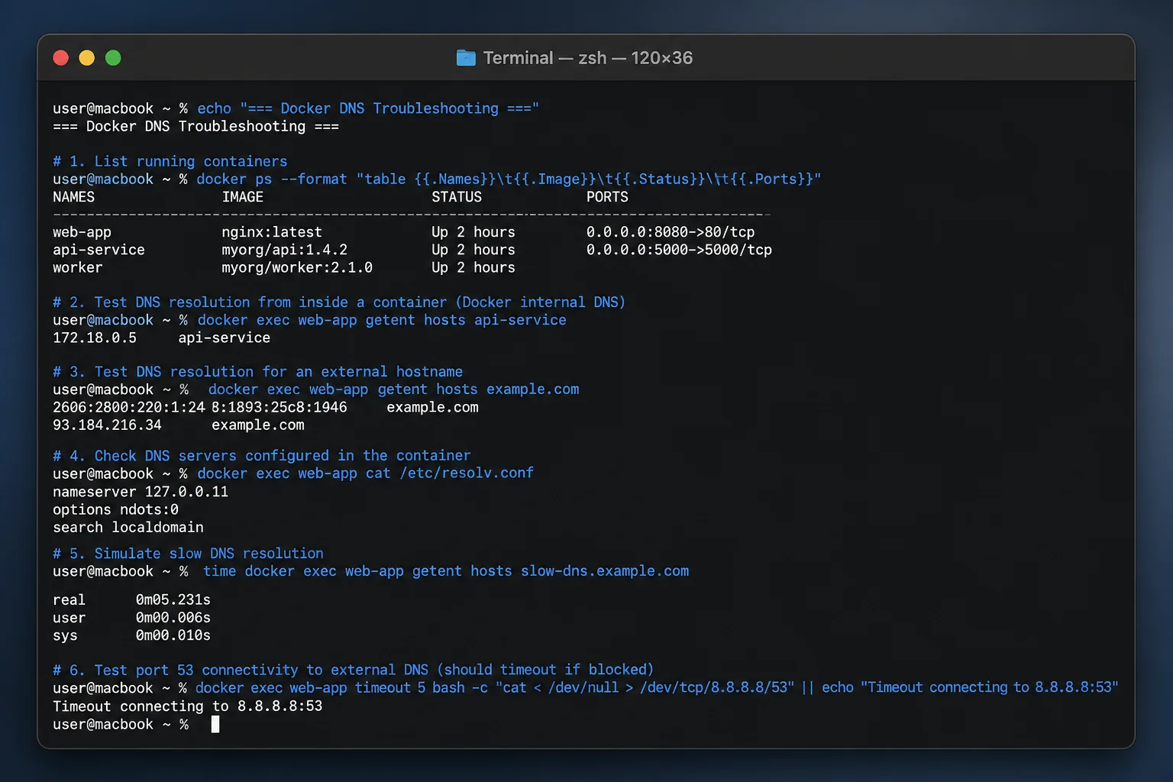Click the '# 6. Test port 53 connectivity' comment
1173x782 pixels.
(353, 670)
